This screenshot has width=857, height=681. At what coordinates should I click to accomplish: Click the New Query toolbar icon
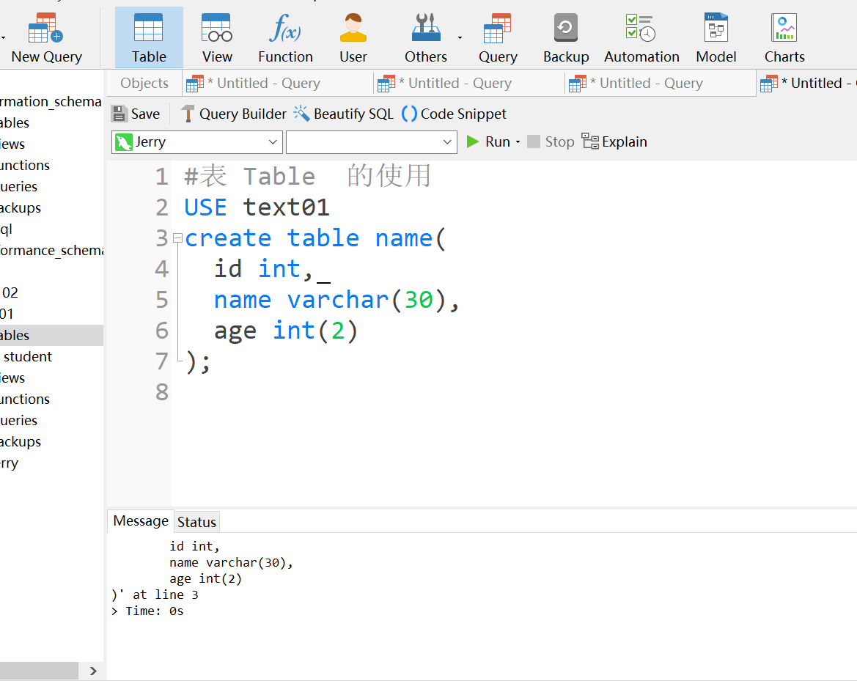tap(46, 37)
